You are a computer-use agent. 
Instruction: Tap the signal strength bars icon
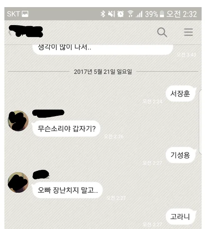139,14
